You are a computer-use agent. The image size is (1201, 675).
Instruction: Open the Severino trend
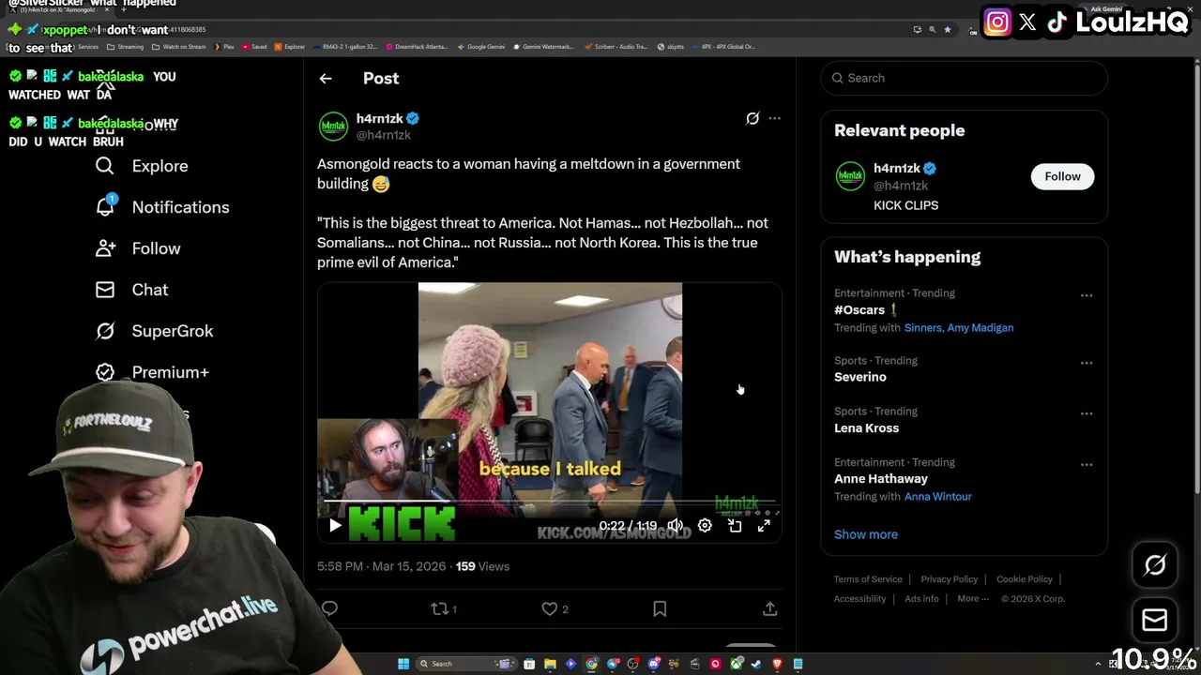(x=860, y=377)
